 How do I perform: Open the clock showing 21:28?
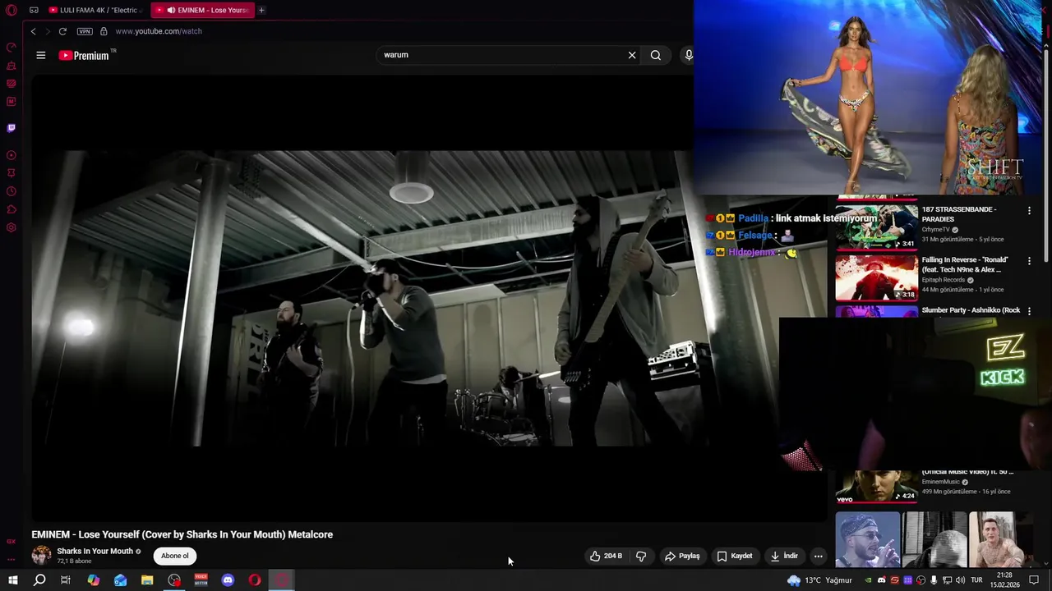pos(1004,580)
